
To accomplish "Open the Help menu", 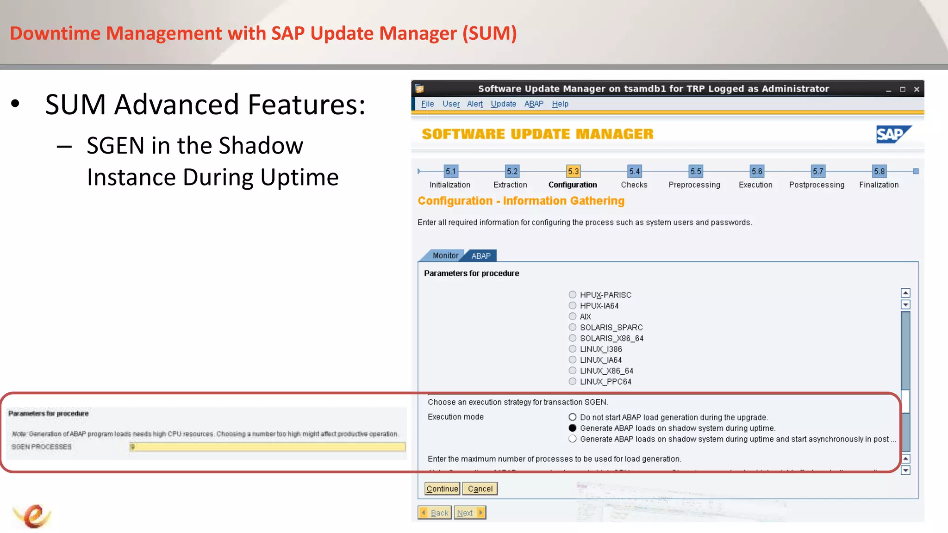I will (x=560, y=104).
